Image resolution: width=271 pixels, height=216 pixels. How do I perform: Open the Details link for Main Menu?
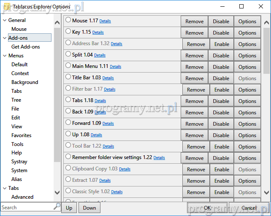[115, 67]
